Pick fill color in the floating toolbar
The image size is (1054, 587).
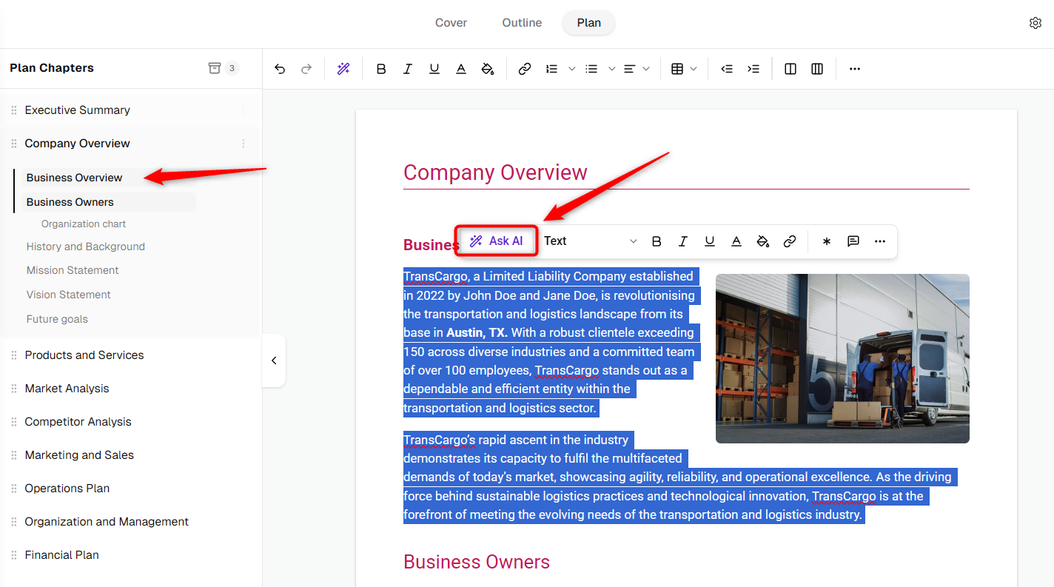point(763,241)
